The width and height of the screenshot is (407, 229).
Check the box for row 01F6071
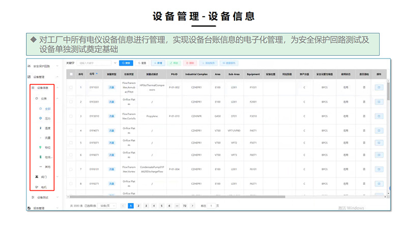[x=71, y=155]
